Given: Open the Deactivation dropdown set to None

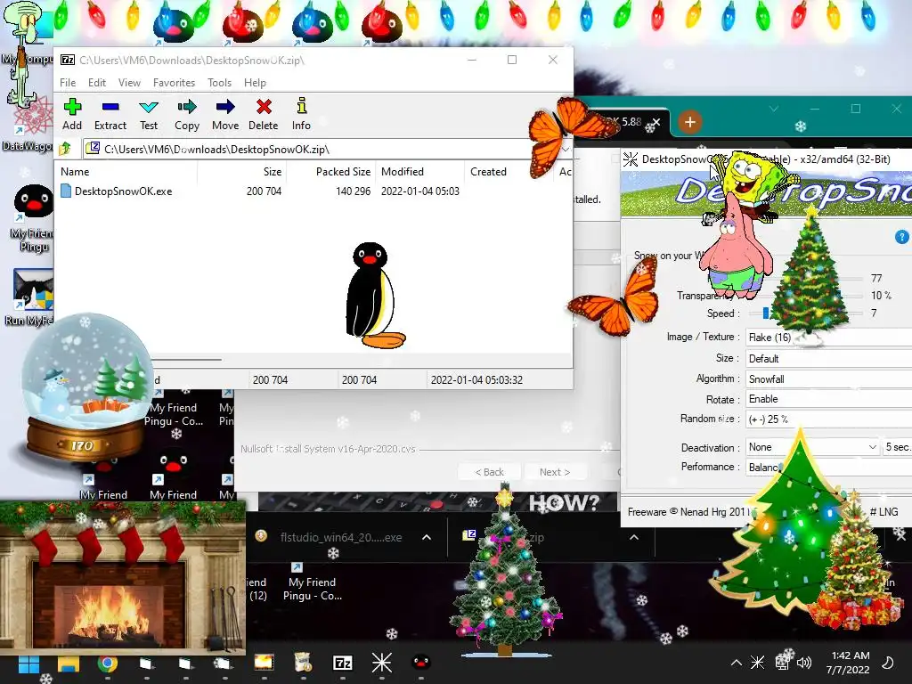Looking at the screenshot, I should 812,447.
